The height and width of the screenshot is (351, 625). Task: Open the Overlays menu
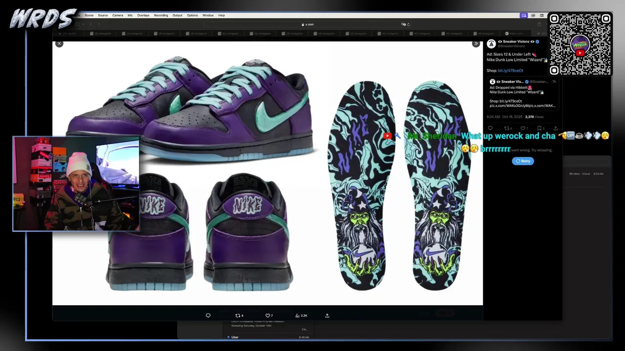click(143, 15)
